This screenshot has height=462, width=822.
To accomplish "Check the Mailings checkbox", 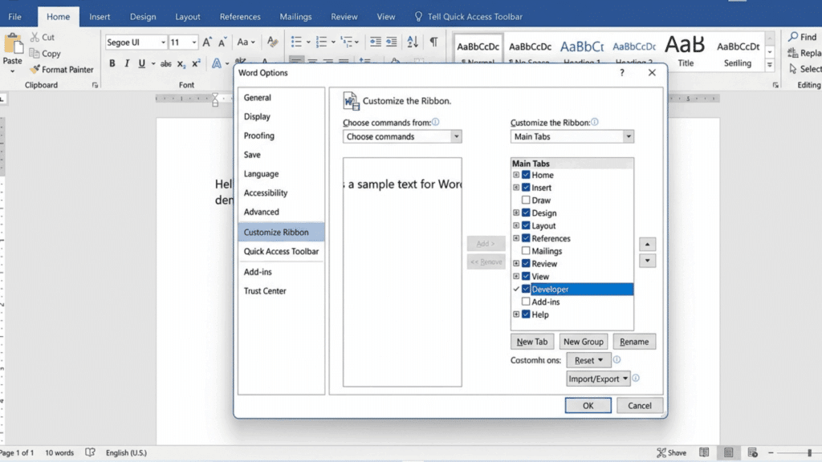I will (526, 250).
